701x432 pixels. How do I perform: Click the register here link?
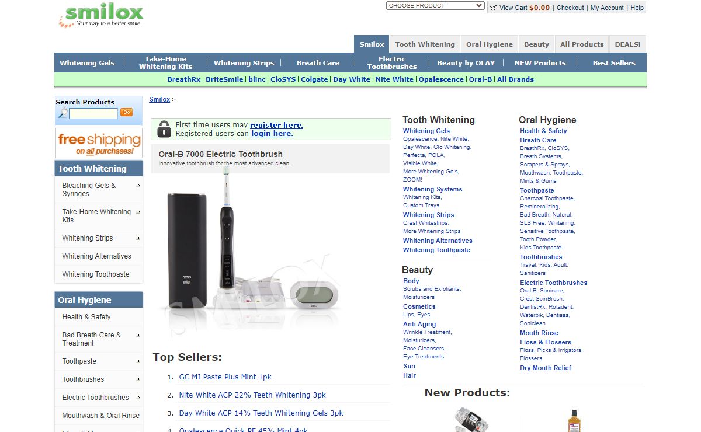[x=276, y=125]
